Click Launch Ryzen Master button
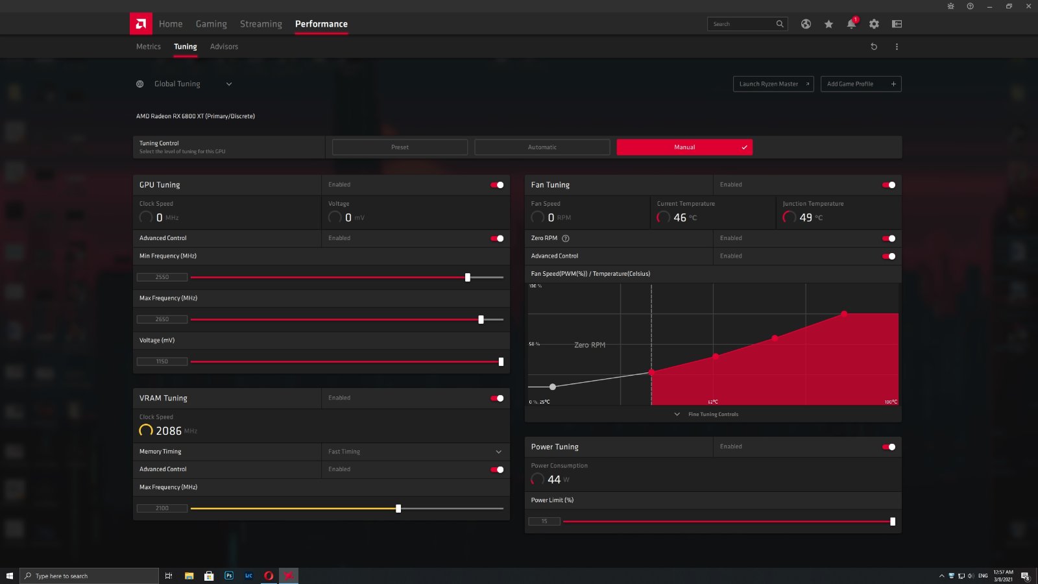 tap(773, 84)
